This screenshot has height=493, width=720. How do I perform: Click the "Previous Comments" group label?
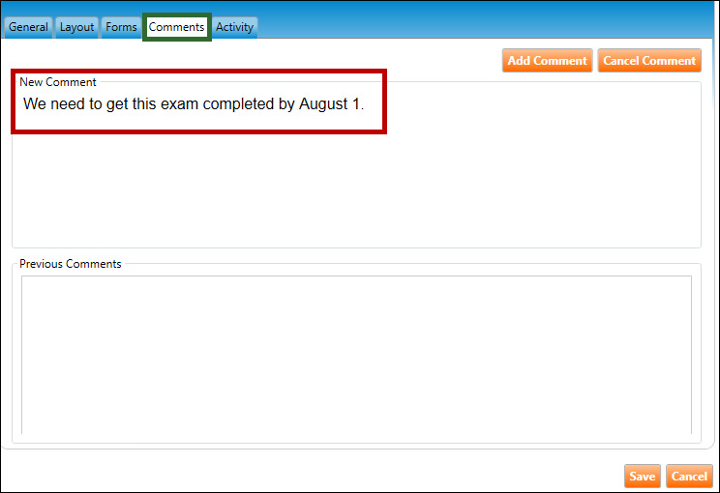[71, 264]
